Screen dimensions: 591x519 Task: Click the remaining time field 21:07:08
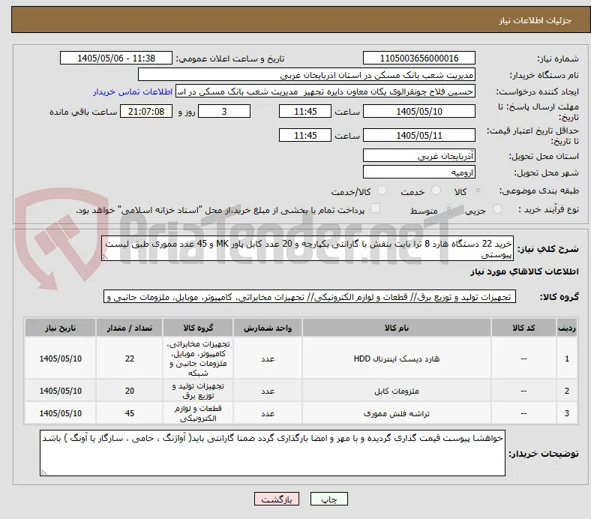click(146, 111)
